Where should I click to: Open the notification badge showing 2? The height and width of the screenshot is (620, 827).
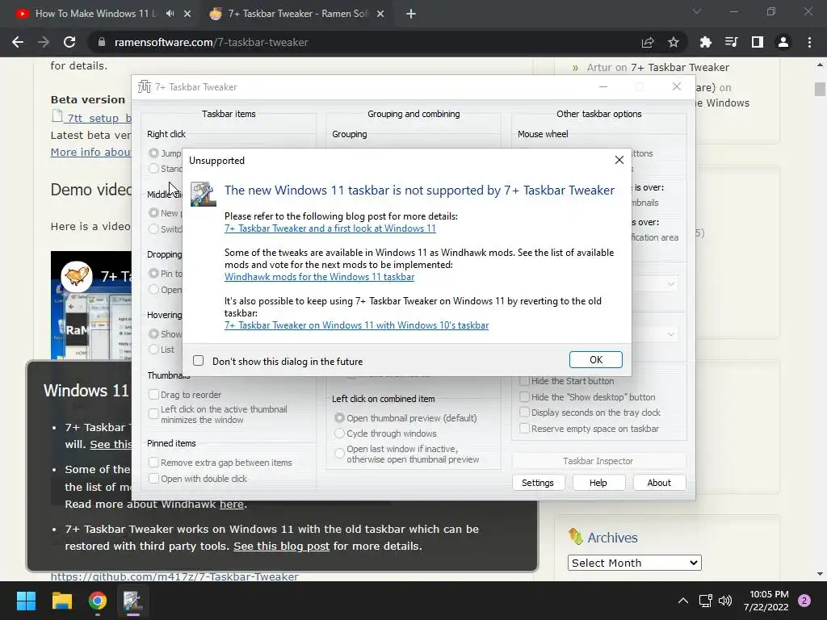(804, 601)
